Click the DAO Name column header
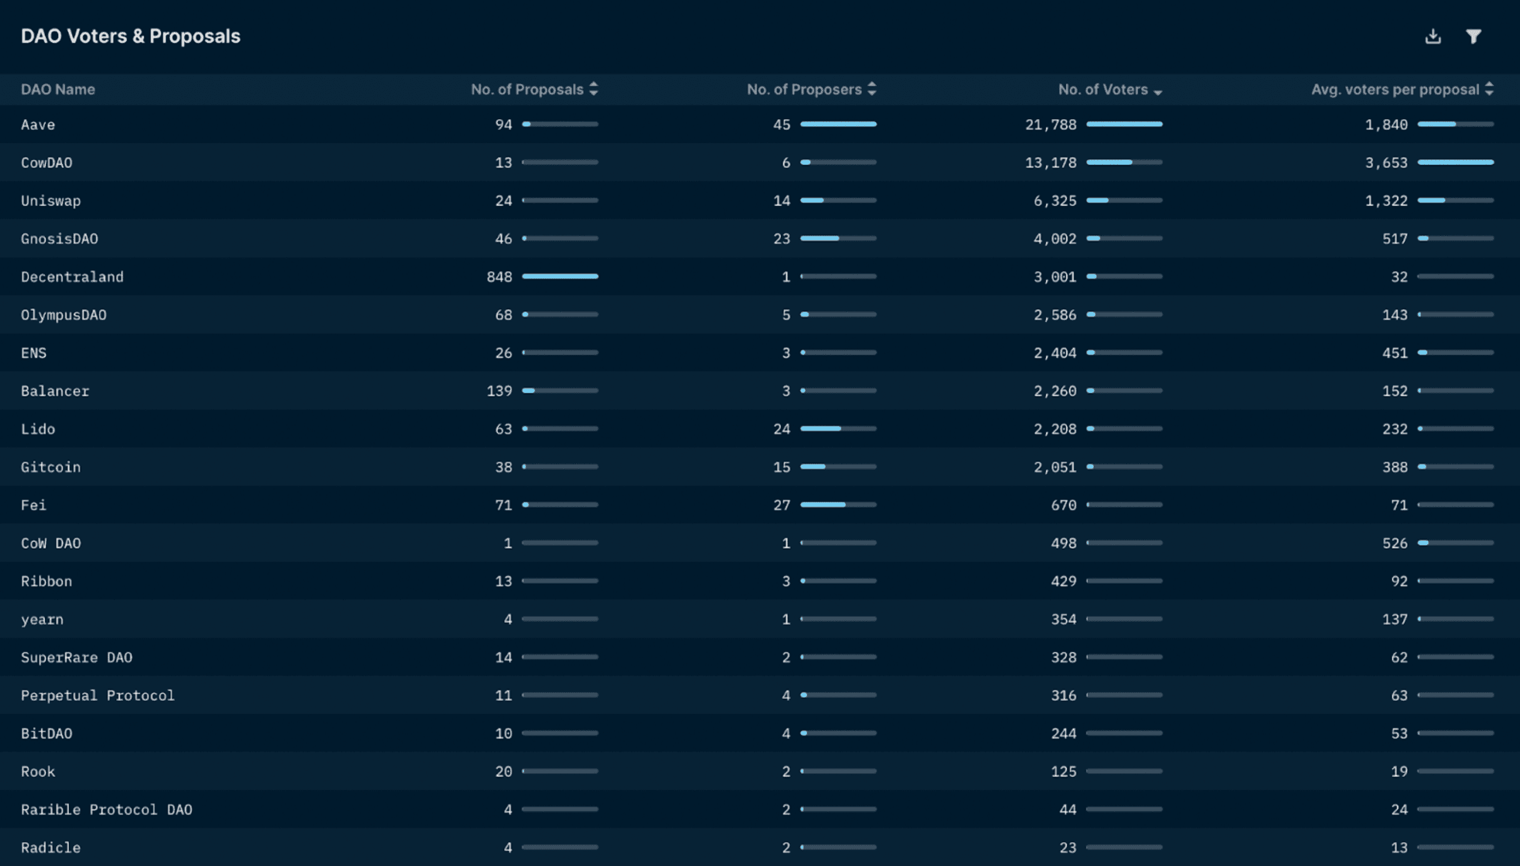1520x866 pixels. [58, 89]
